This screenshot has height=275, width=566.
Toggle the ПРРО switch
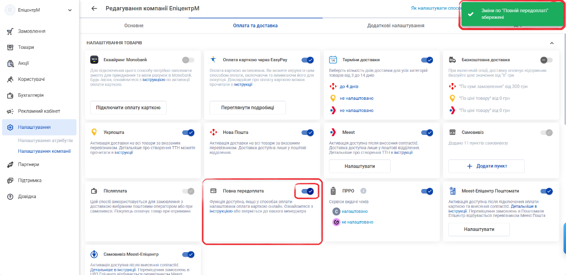pos(427,191)
